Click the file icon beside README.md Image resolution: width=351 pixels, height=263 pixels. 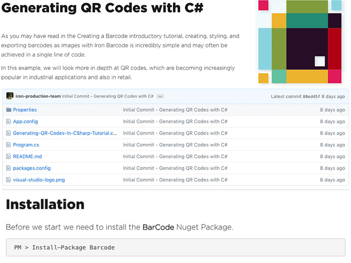coord(8,156)
